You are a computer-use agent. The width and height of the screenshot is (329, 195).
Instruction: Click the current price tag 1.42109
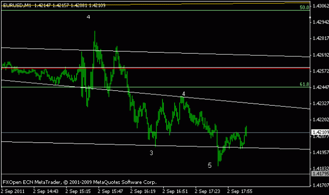[320, 132]
